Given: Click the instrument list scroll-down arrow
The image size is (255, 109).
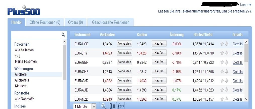Looking at the screenshot, I should [246, 99].
